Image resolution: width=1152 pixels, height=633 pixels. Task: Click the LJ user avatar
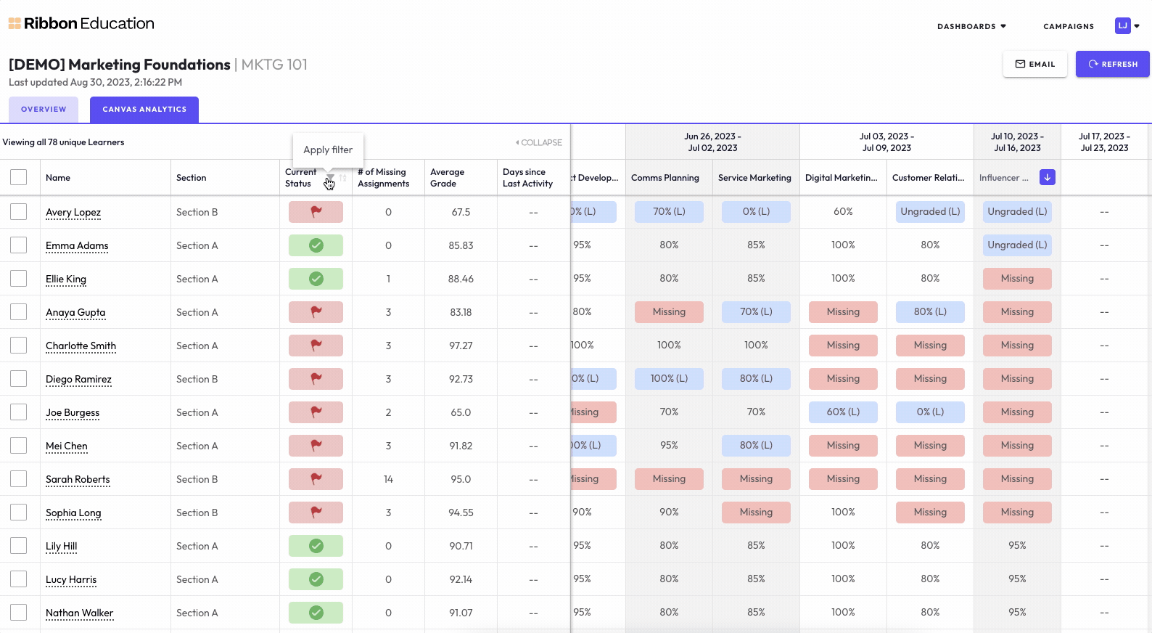click(1122, 26)
